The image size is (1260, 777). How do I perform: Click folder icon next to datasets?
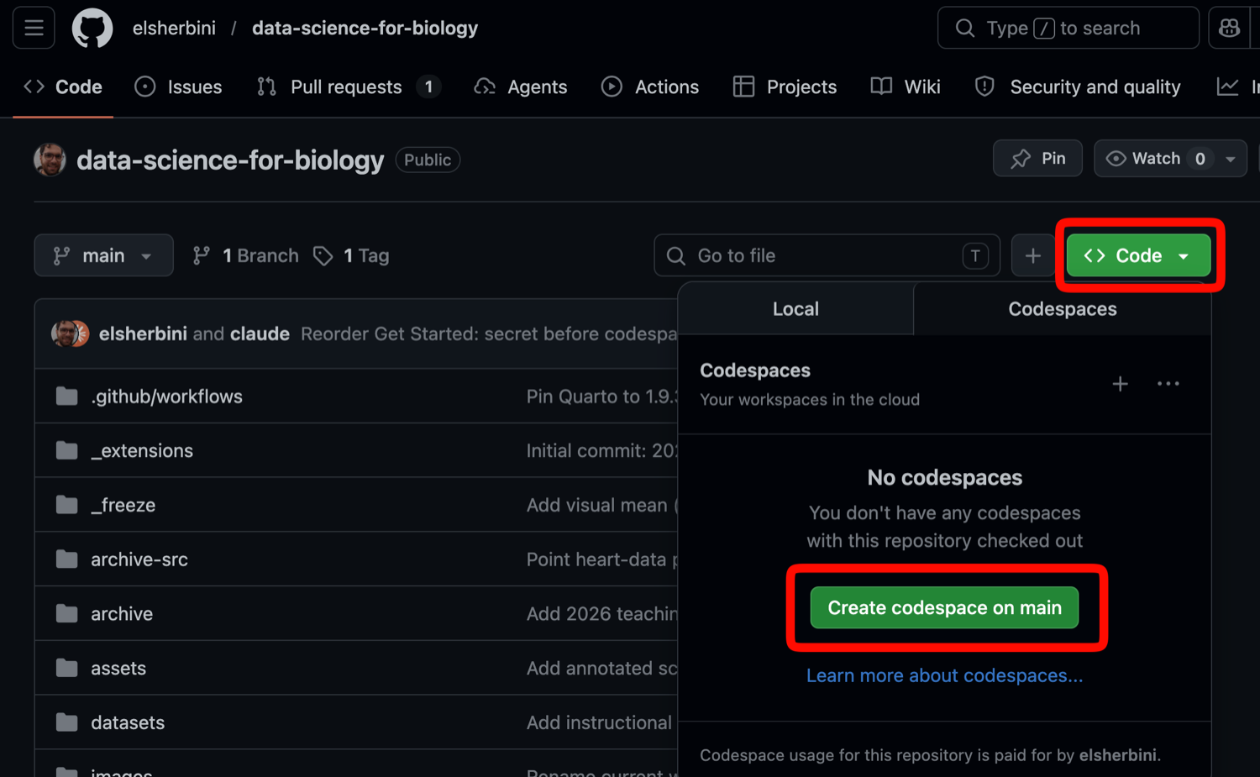coord(66,722)
